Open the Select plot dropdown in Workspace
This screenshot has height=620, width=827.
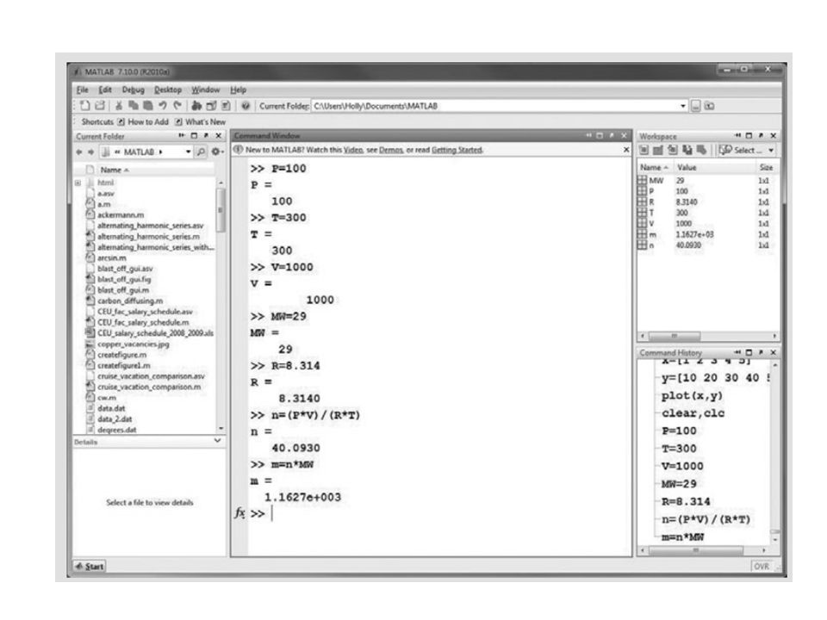(x=770, y=151)
